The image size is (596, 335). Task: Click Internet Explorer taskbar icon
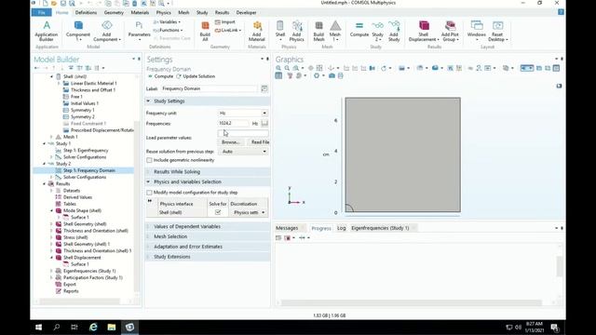coord(93,327)
